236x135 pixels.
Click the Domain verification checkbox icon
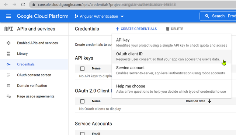click(x=8, y=86)
